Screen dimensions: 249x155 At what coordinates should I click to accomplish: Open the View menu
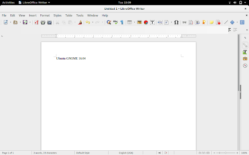click(22, 15)
